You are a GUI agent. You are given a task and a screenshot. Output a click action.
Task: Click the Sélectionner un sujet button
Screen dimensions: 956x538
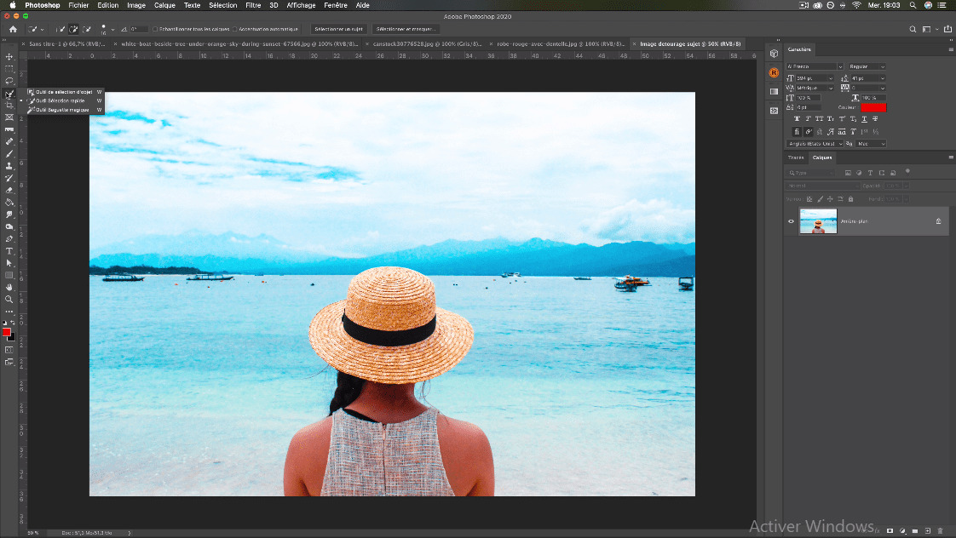338,29
